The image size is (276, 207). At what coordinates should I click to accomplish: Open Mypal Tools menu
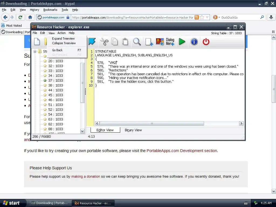65,10
